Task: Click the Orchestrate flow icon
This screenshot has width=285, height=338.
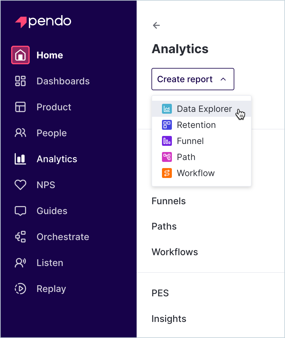Action: [20, 237]
